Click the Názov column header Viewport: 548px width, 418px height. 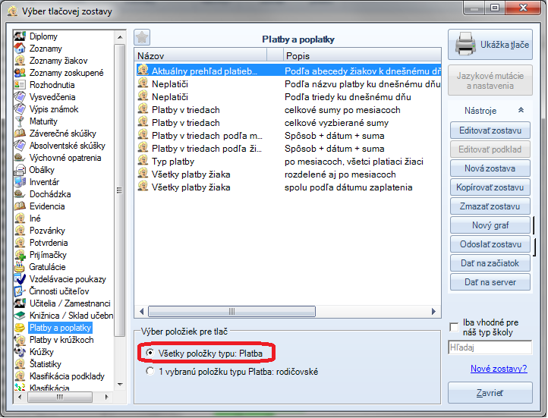click(200, 55)
